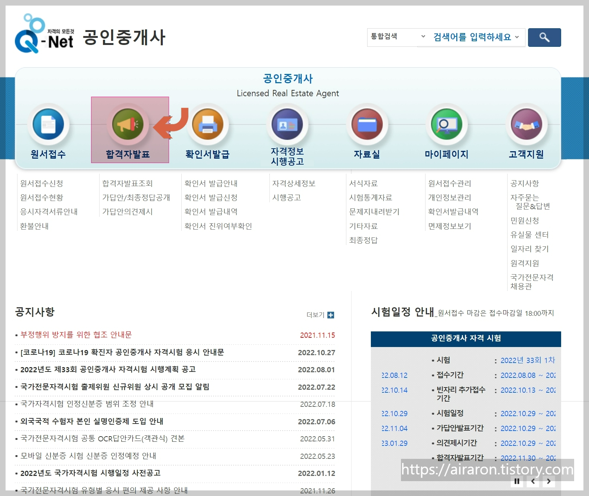589x496 pixels.
Task: Open notice 공통 OCR답안카드(객관식) 견본
Action: click(x=103, y=438)
